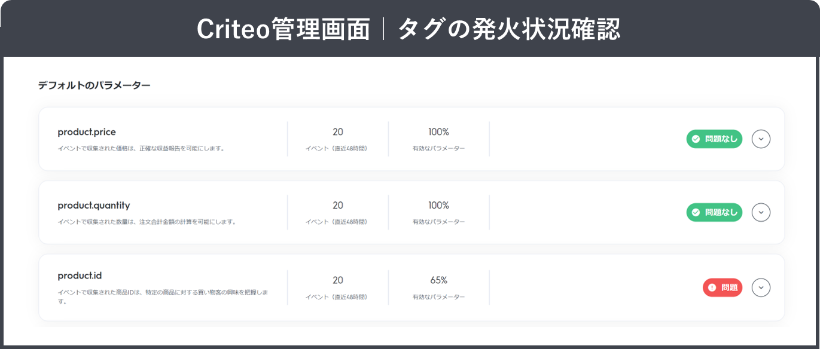The image size is (820, 349).
Task: Click the red exclamation icon on product.id status
Action: [x=711, y=287]
